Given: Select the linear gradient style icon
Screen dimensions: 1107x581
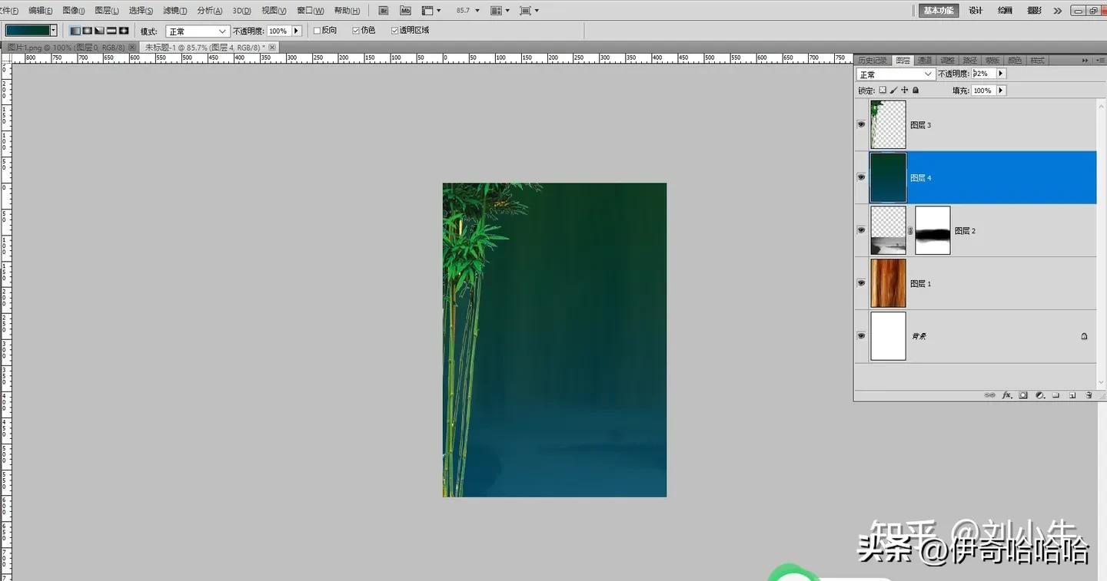Looking at the screenshot, I should click(x=74, y=30).
